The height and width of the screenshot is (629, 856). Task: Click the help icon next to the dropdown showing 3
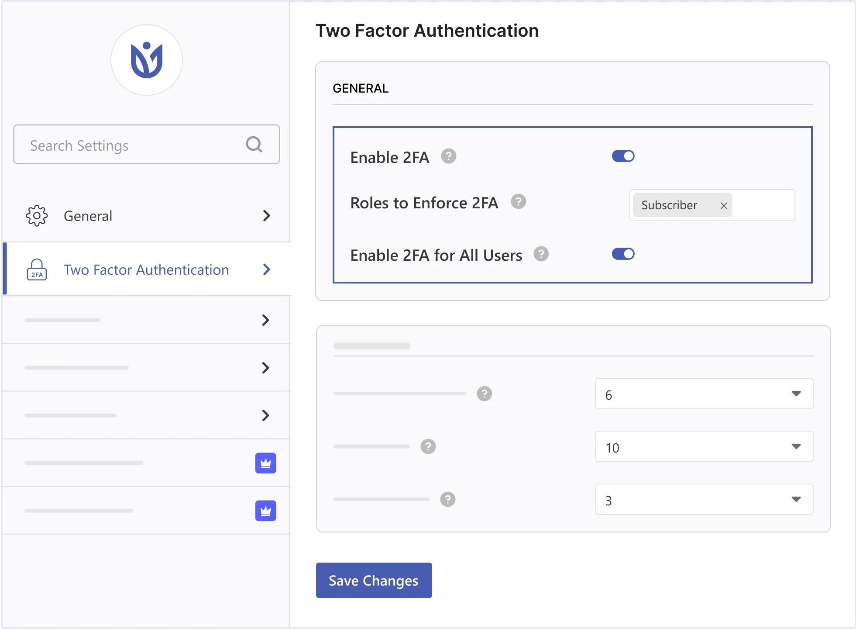[x=447, y=499]
